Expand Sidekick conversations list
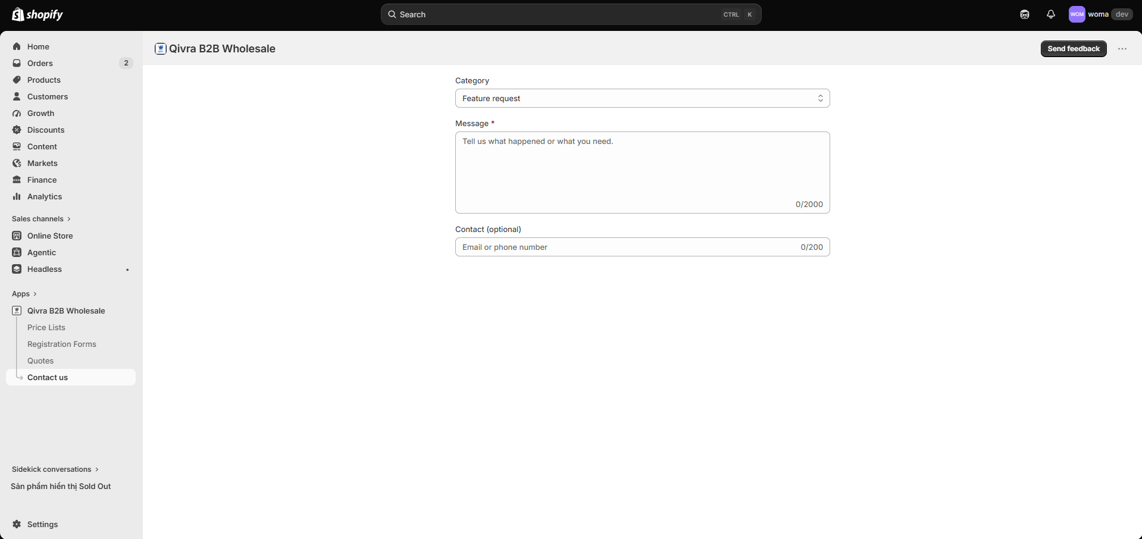This screenshot has height=539, width=1142. click(x=55, y=469)
